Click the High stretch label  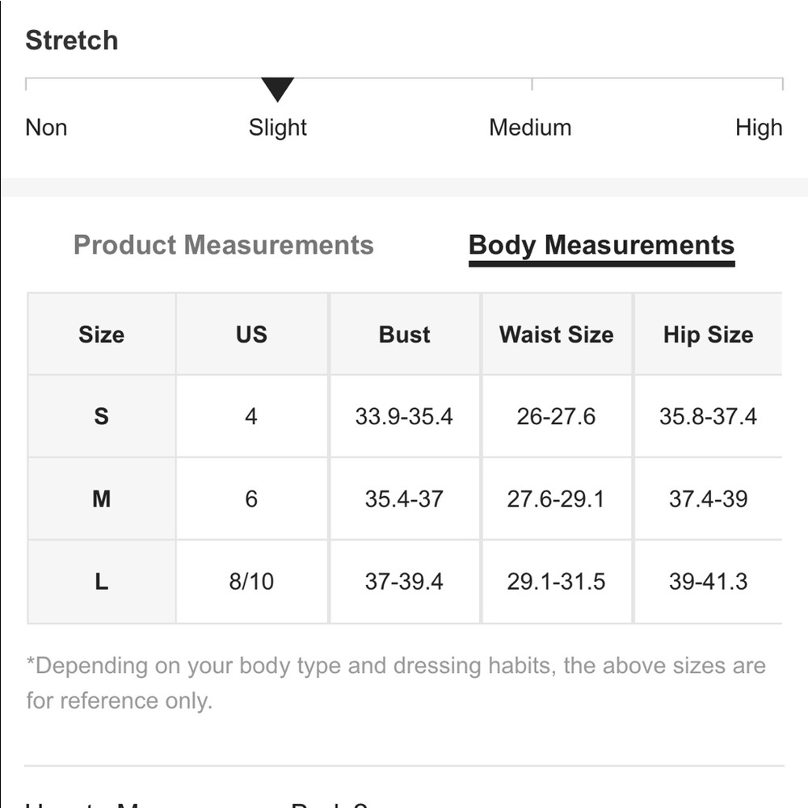(759, 128)
